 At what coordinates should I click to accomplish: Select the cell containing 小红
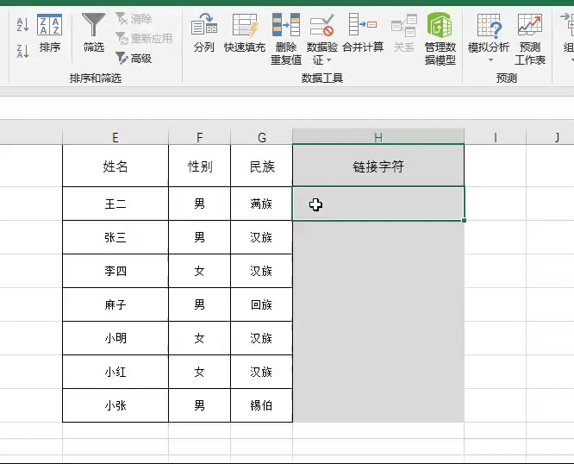115,372
